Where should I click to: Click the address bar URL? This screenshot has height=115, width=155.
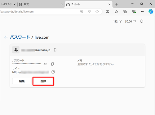pyautogui.click(x=17, y=12)
